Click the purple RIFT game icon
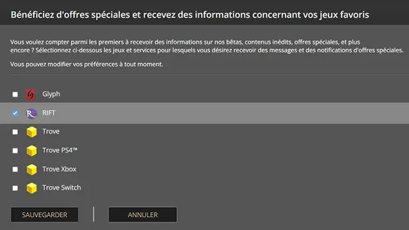The image size is (409, 230). (31, 113)
